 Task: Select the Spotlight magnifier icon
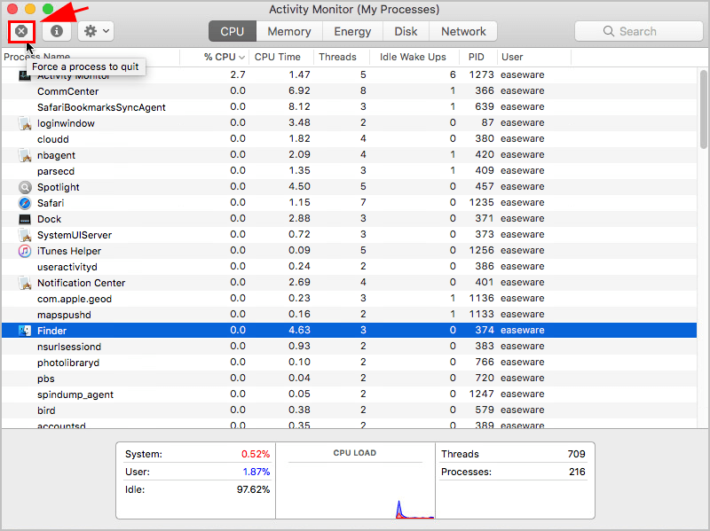tap(25, 187)
